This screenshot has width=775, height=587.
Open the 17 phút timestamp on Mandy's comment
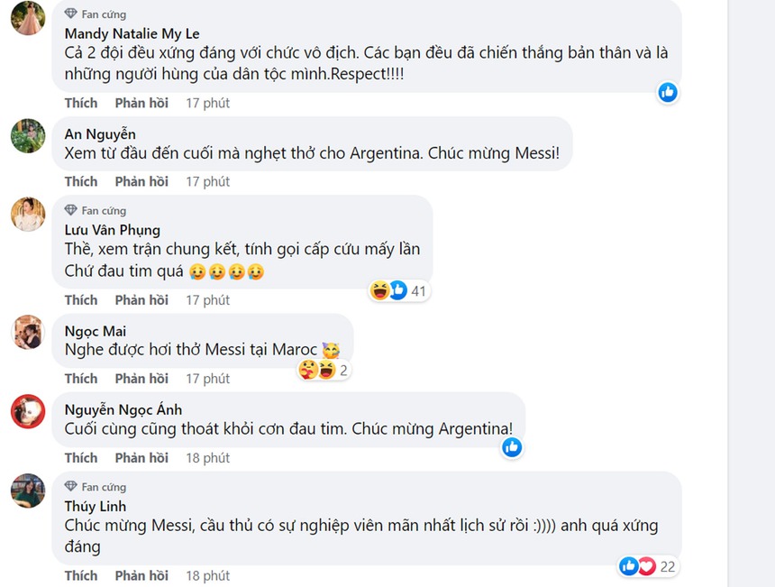(x=207, y=102)
